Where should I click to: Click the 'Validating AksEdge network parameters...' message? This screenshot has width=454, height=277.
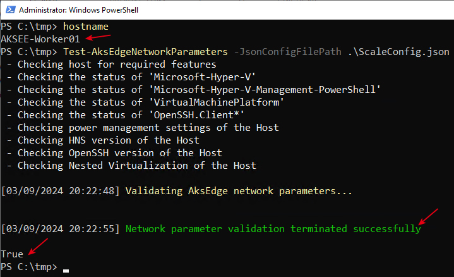click(239, 191)
